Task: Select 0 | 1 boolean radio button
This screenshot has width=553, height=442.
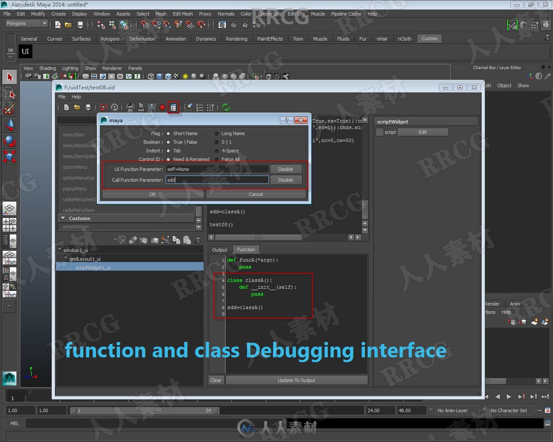Action: [217, 142]
